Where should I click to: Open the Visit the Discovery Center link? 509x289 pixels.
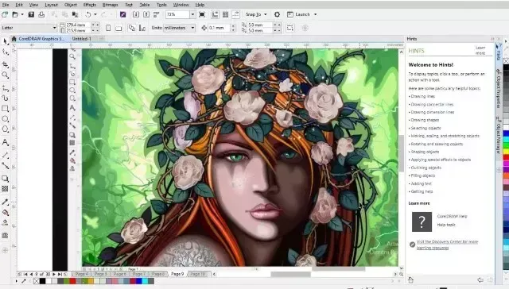click(447, 245)
